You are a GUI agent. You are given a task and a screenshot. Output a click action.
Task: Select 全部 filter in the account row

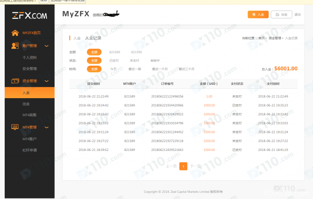pyautogui.click(x=94, y=52)
